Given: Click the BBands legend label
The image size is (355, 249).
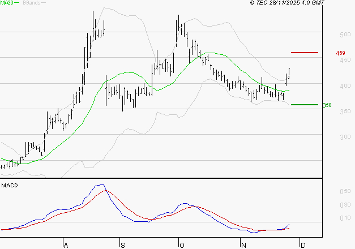Looking at the screenshot, I should 32,3.
